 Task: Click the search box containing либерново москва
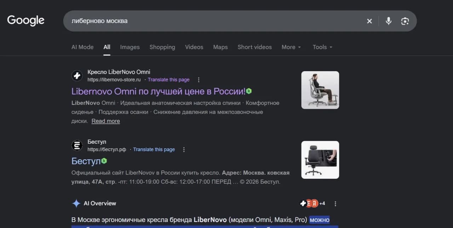click(x=240, y=21)
